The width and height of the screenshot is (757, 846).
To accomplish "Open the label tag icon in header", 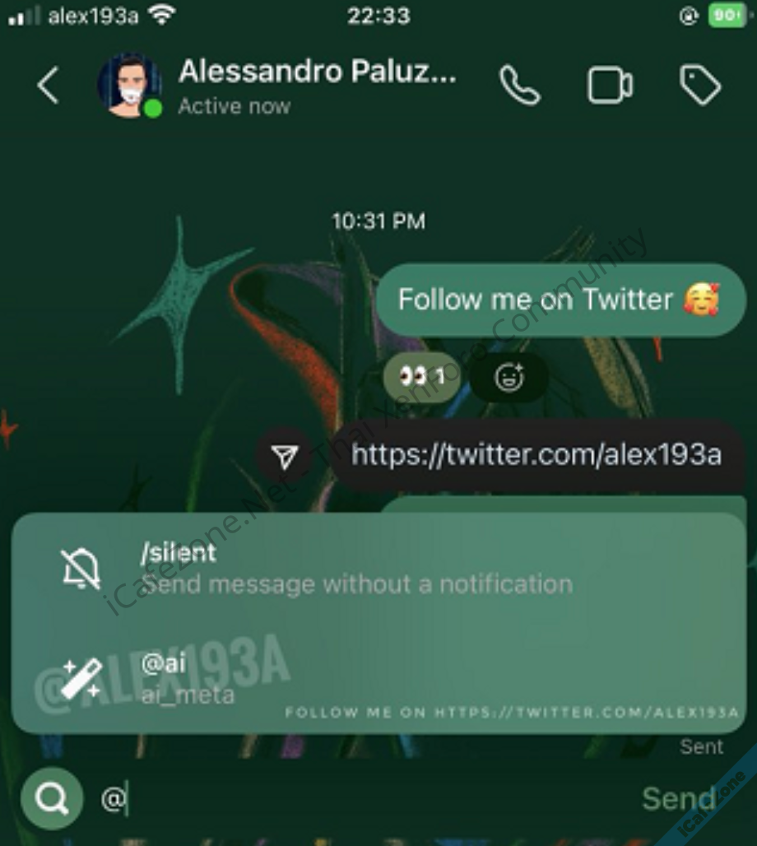I will click(699, 85).
